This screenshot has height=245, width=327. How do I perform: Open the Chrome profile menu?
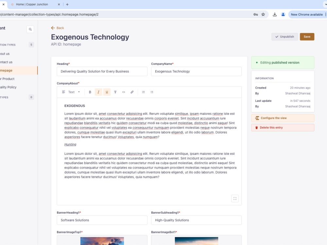pyautogui.click(x=283, y=14)
